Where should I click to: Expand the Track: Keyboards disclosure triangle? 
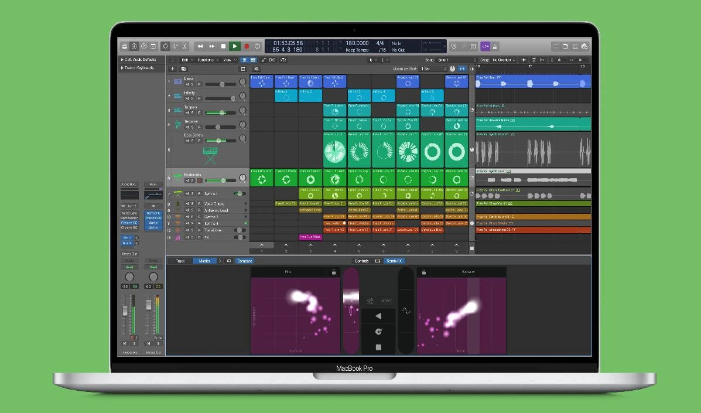122,68
